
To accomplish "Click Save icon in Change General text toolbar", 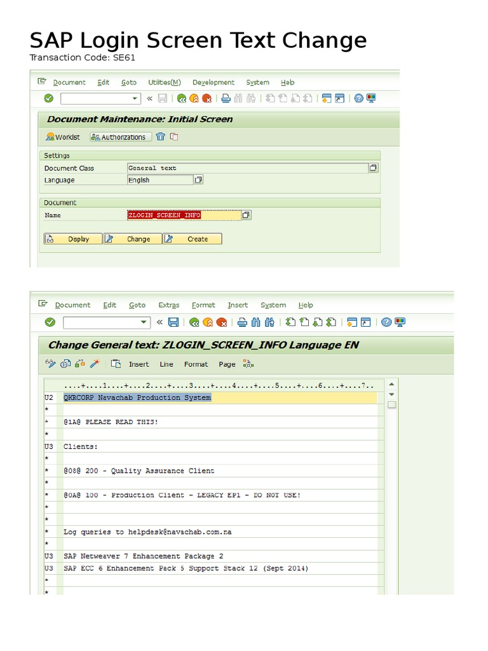I will (173, 322).
